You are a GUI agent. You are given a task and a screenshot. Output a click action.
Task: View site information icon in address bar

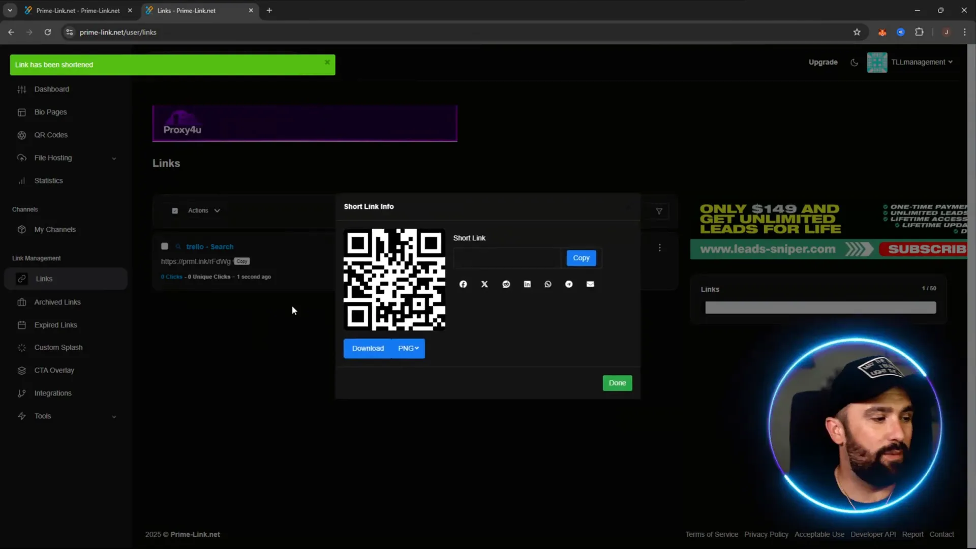point(70,32)
